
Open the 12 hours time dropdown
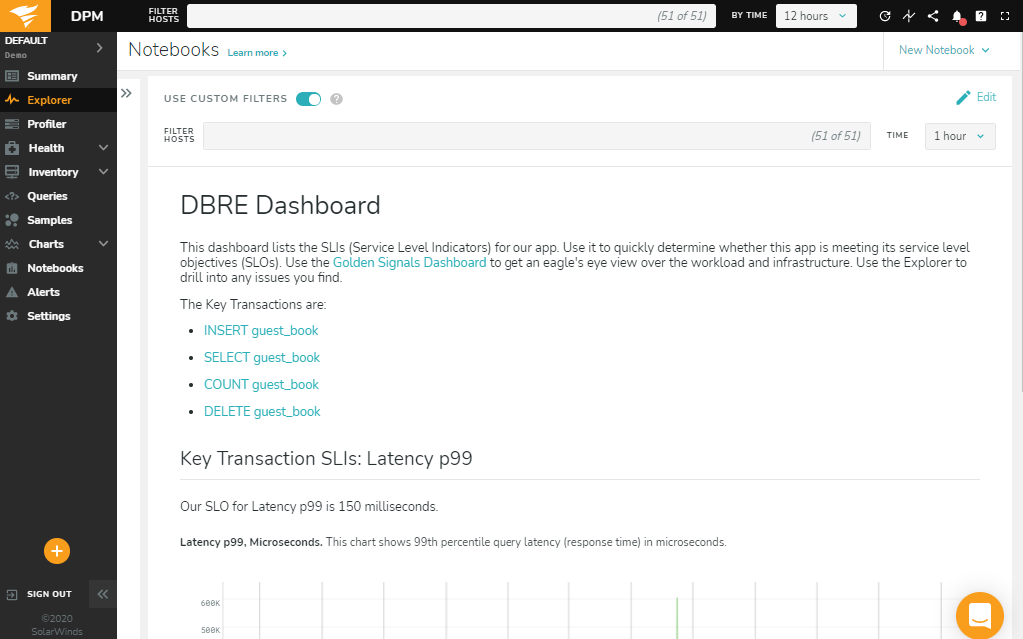[816, 16]
